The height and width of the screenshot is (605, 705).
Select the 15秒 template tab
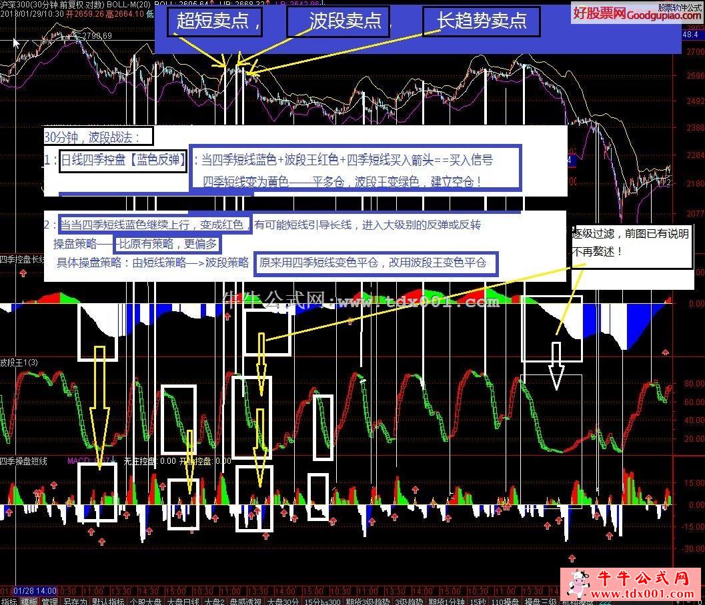(478, 602)
